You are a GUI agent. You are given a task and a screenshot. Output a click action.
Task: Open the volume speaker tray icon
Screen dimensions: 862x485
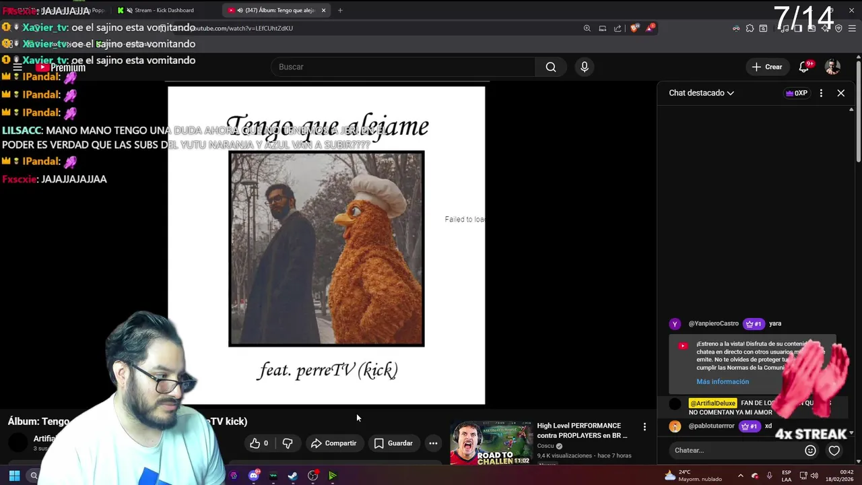[x=814, y=476]
